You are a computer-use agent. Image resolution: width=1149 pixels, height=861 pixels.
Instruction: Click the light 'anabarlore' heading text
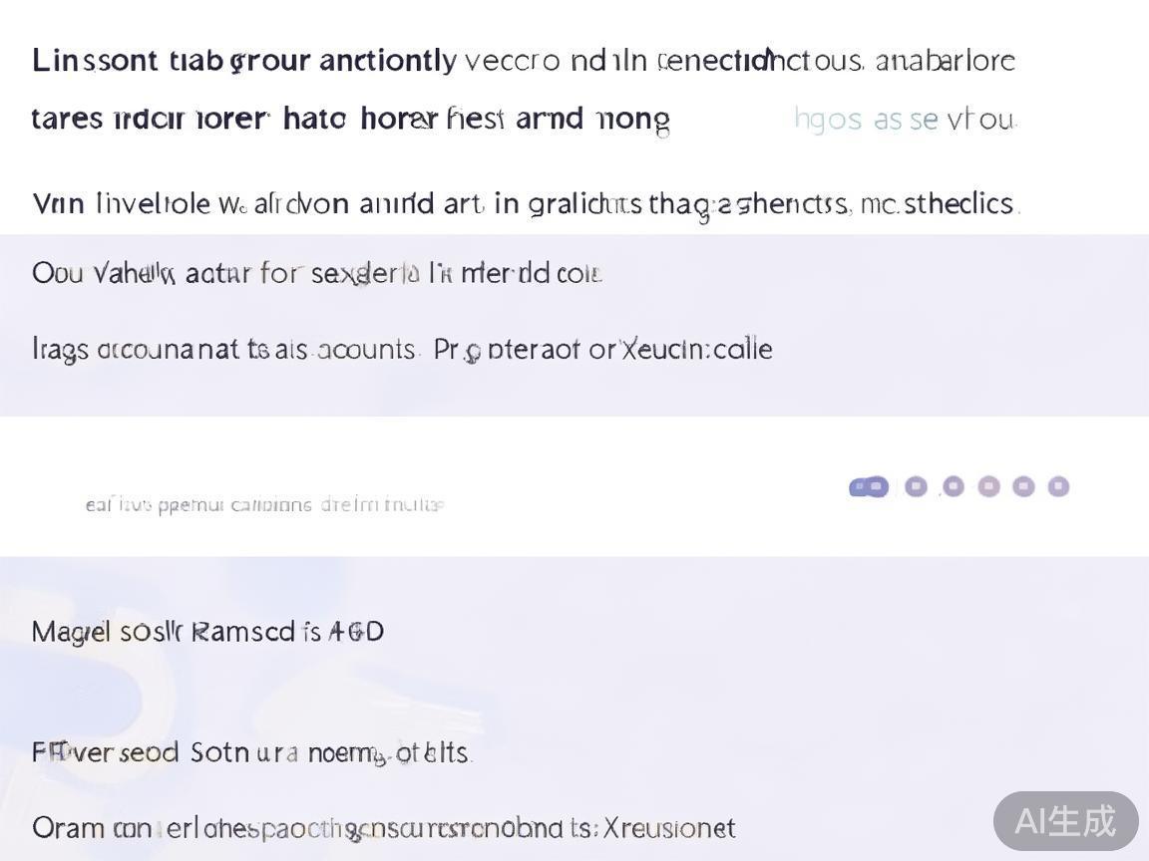(945, 61)
